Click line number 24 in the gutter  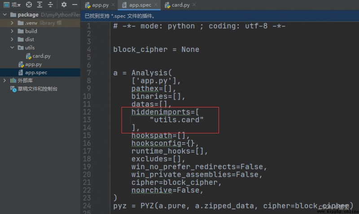87,206
